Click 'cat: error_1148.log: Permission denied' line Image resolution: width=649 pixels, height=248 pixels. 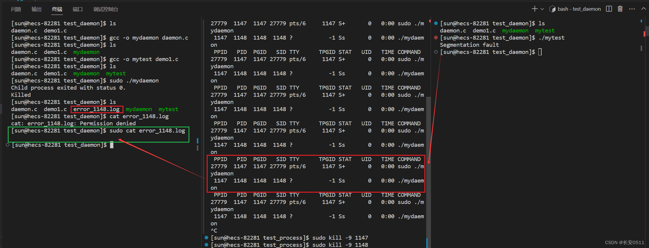click(x=73, y=124)
